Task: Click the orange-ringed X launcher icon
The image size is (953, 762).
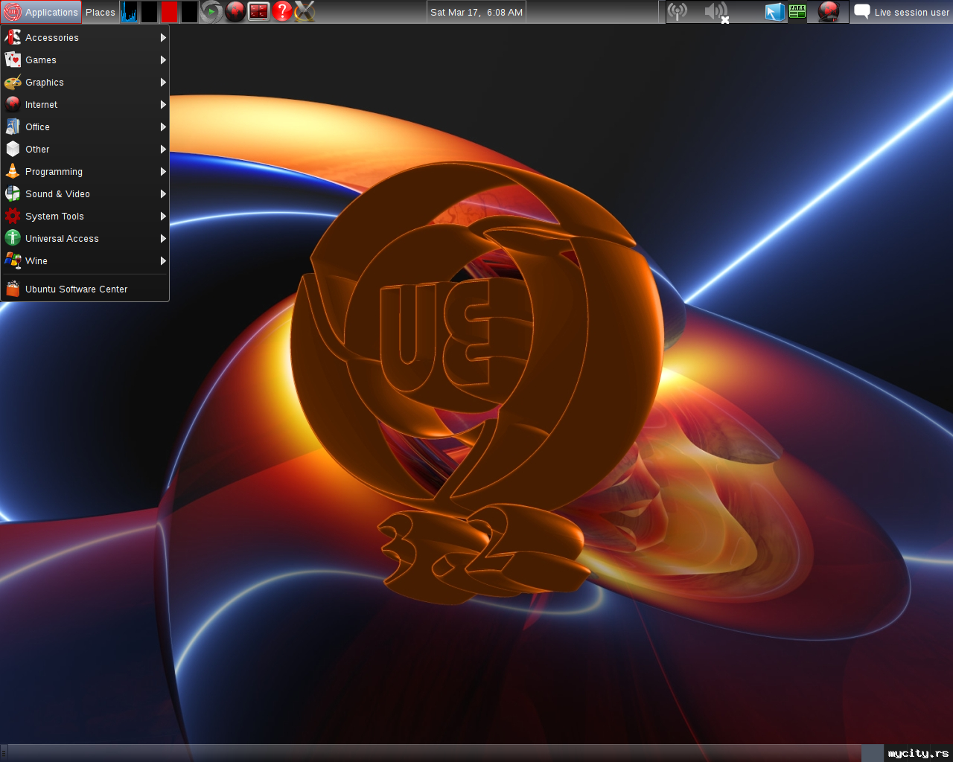Action: click(x=305, y=12)
